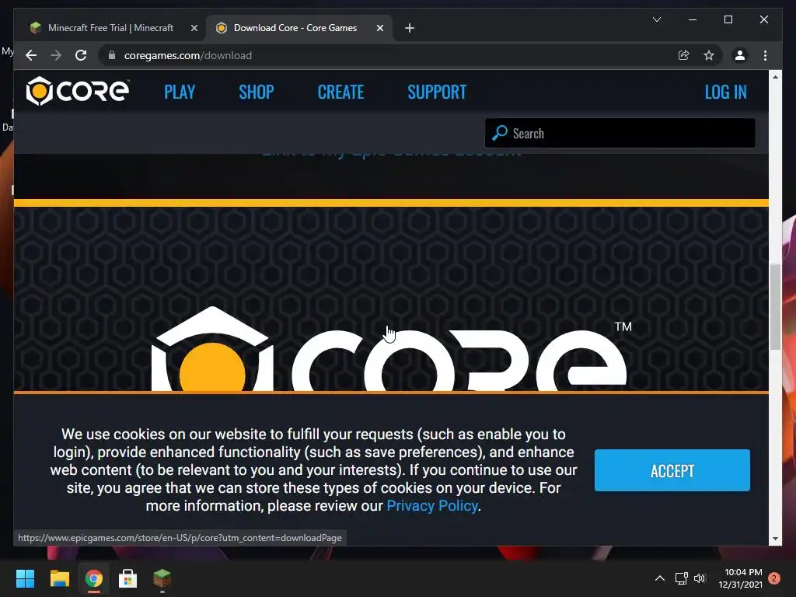Switch to the Minecraft Free Trial tab

tap(110, 28)
